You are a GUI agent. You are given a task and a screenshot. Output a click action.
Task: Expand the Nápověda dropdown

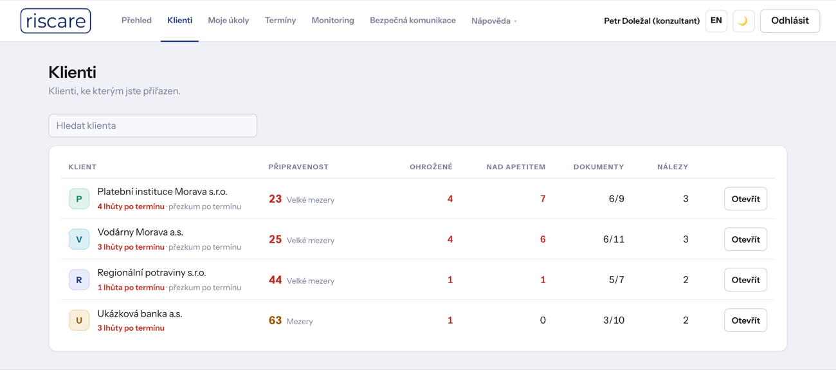(494, 21)
